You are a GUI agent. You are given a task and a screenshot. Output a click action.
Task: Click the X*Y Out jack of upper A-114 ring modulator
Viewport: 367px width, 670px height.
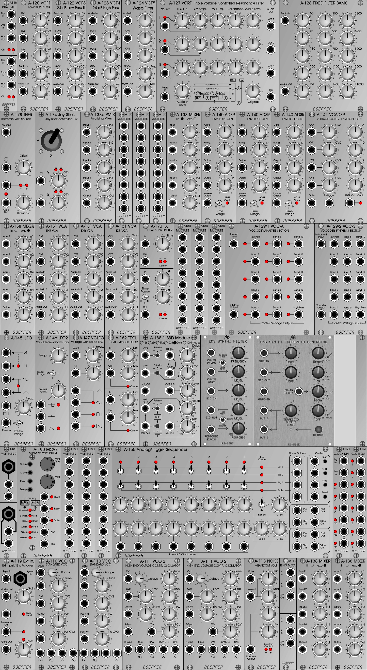[x=290, y=596]
